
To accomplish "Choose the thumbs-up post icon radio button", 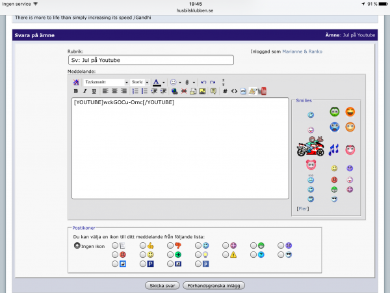I will (143, 245).
